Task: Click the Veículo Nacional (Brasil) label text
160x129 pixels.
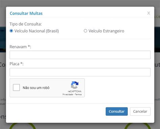Action: [36, 31]
